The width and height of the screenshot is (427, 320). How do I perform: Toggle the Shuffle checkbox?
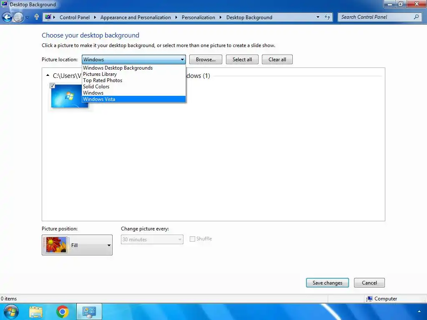(192, 239)
